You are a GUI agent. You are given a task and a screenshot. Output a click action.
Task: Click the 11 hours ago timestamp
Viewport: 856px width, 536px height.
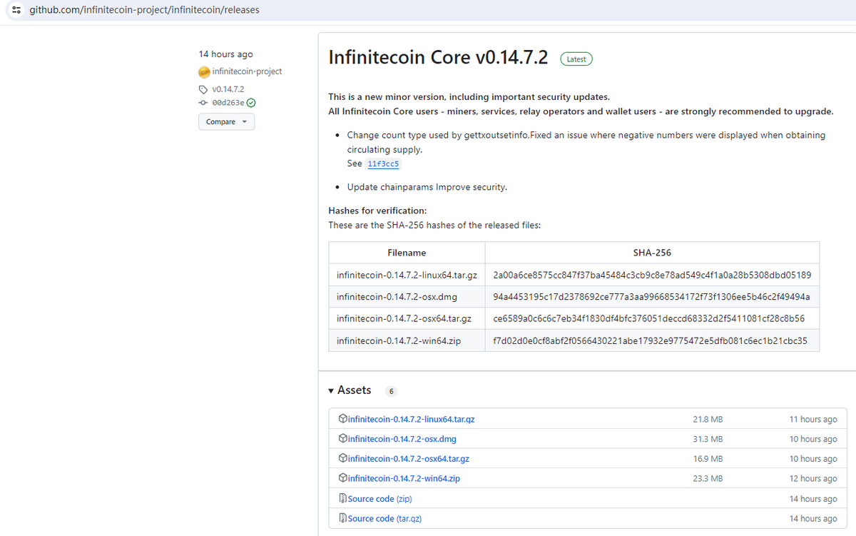pos(813,420)
